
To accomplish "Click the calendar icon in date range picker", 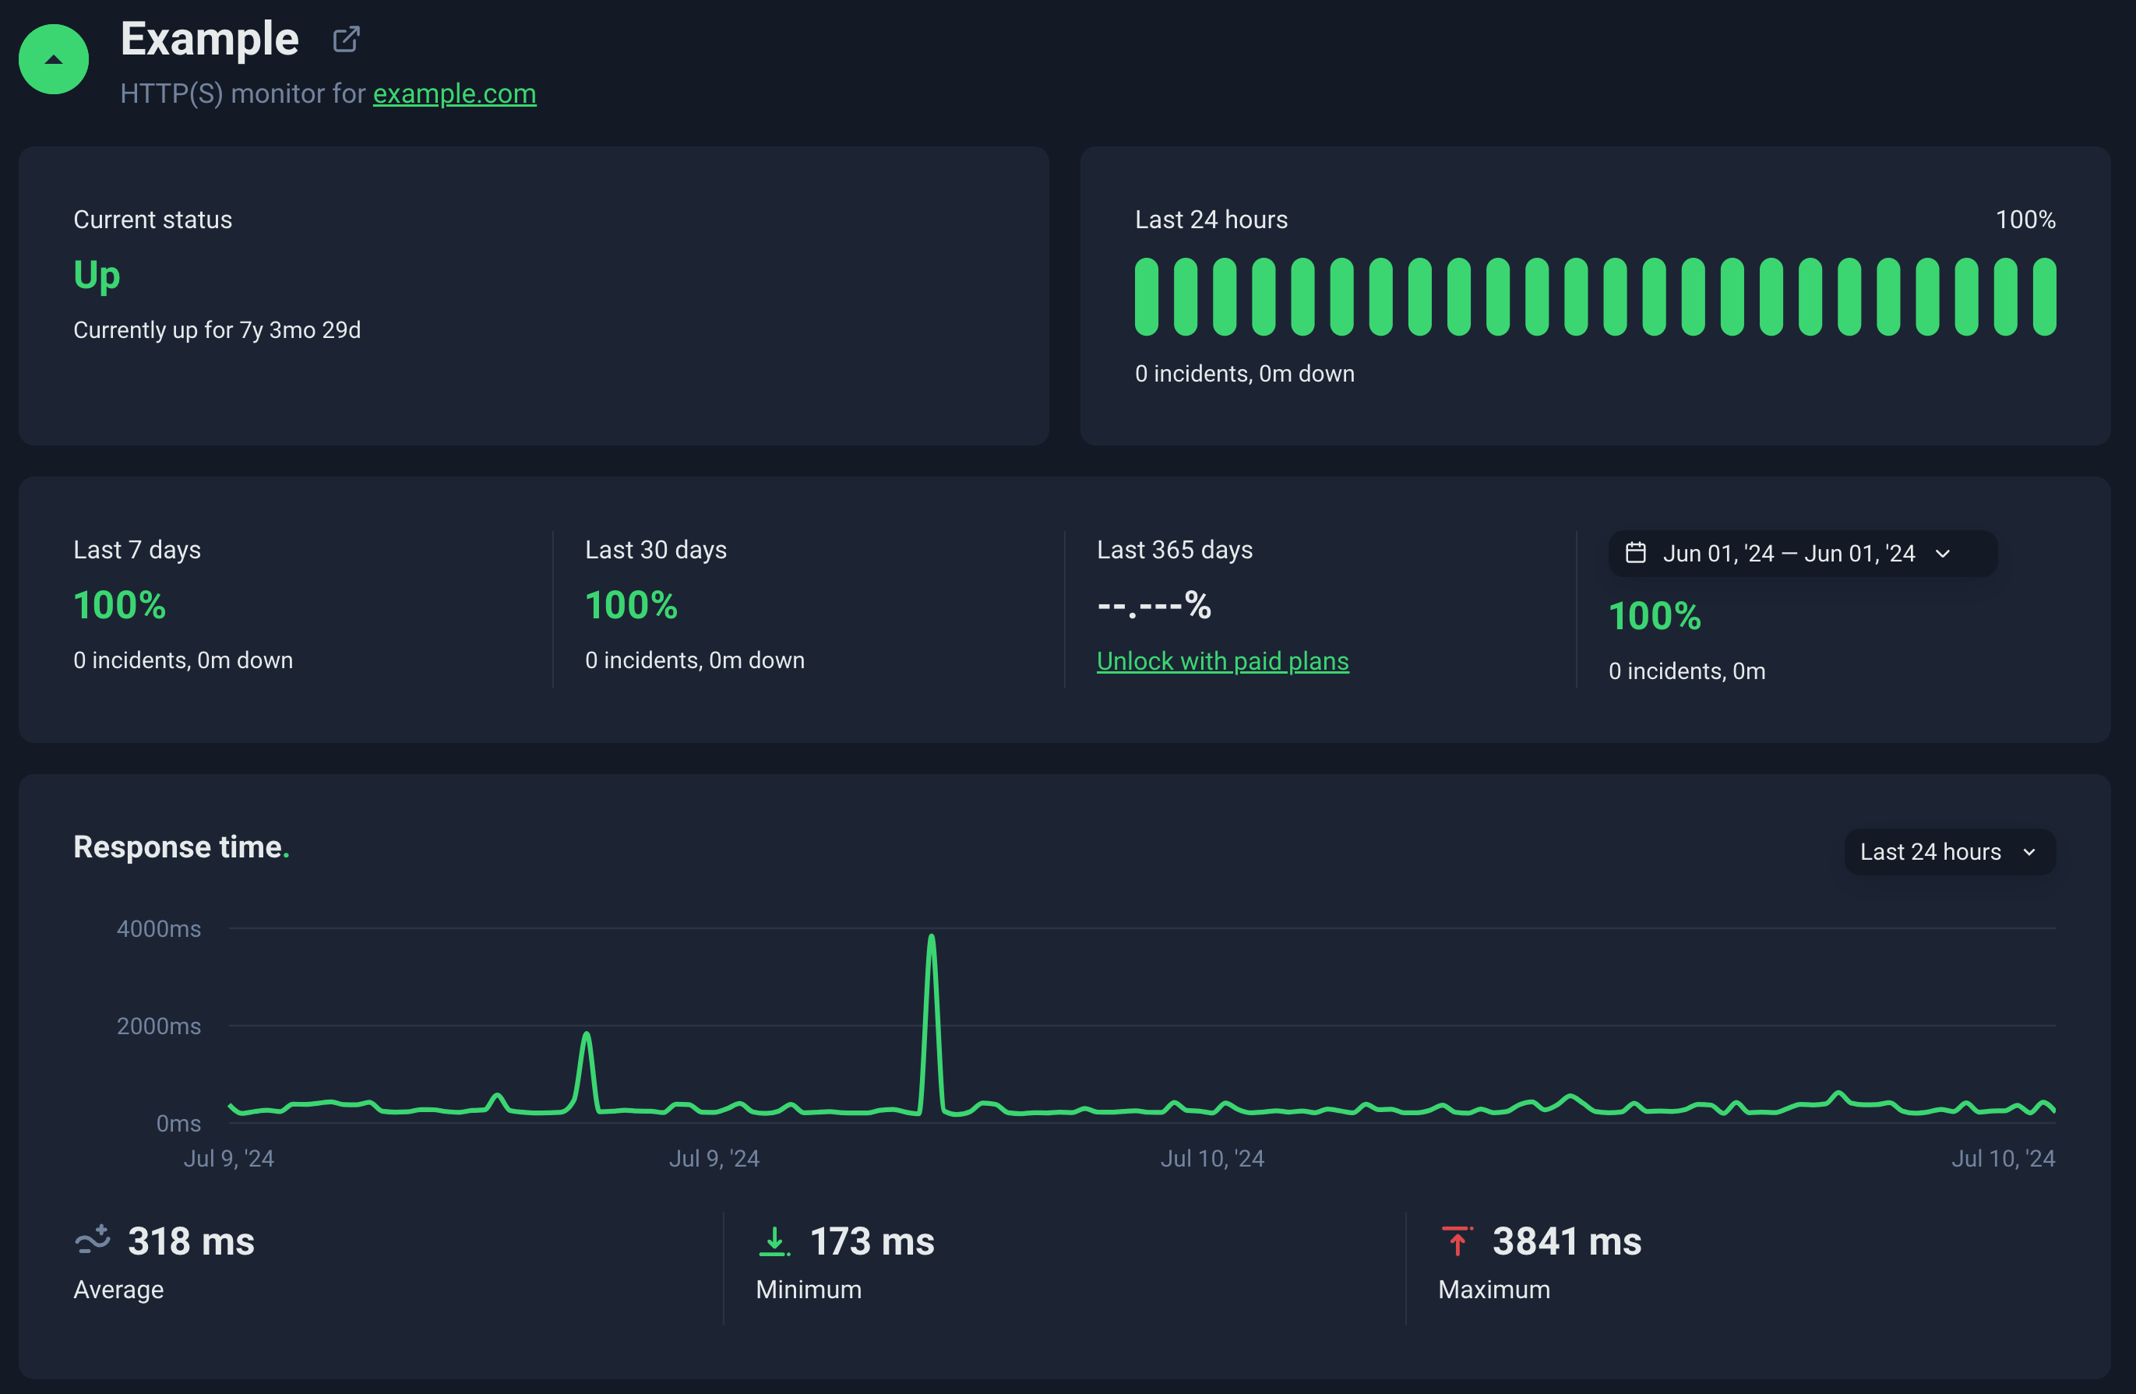I will click(1635, 553).
